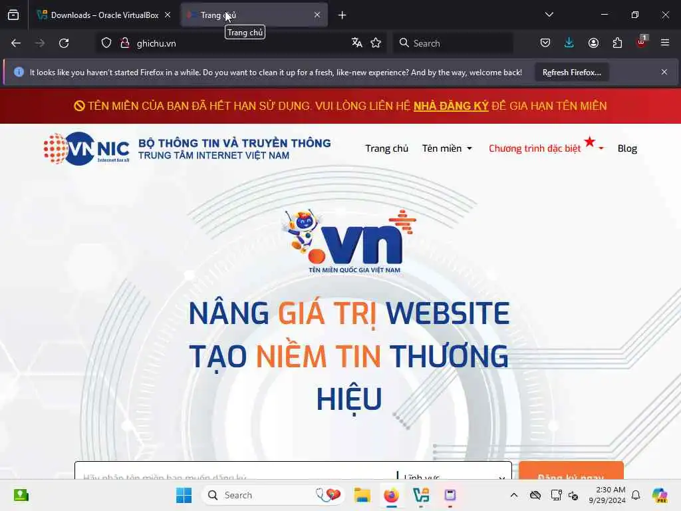
Task: Open VirtualBox icon in taskbar
Action: [x=421, y=495]
